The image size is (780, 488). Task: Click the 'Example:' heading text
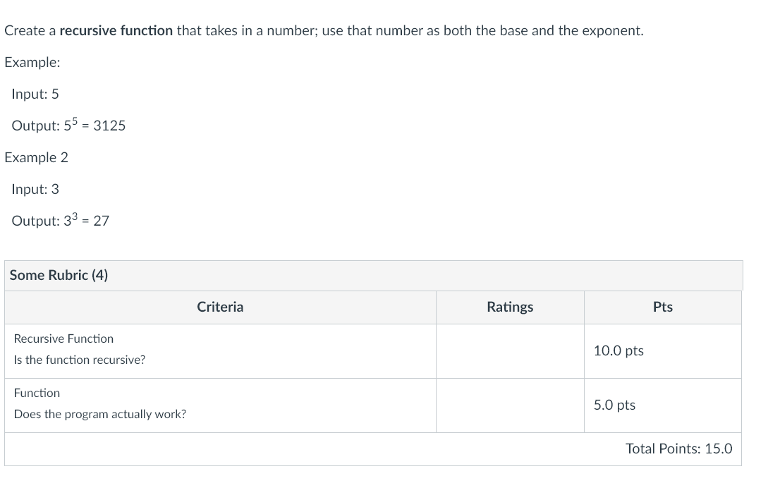pyautogui.click(x=32, y=63)
